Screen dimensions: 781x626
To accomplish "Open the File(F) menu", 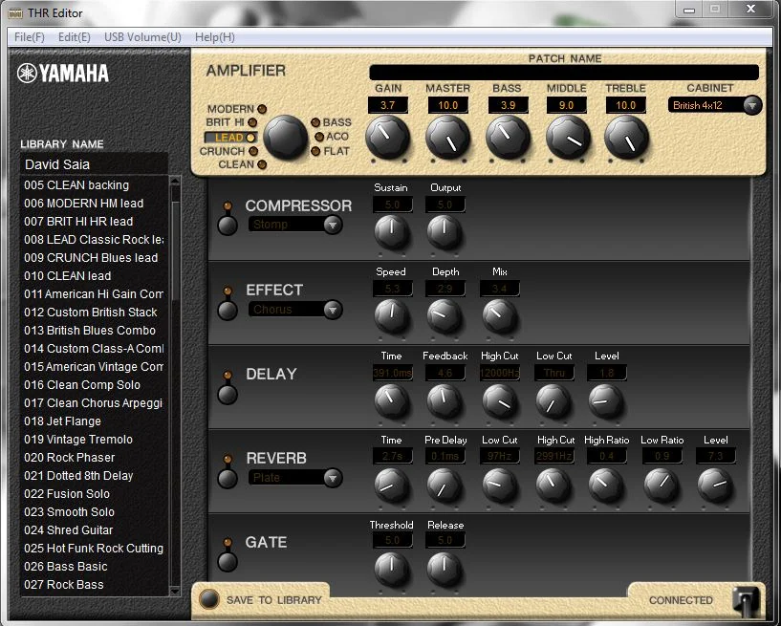I will point(30,37).
